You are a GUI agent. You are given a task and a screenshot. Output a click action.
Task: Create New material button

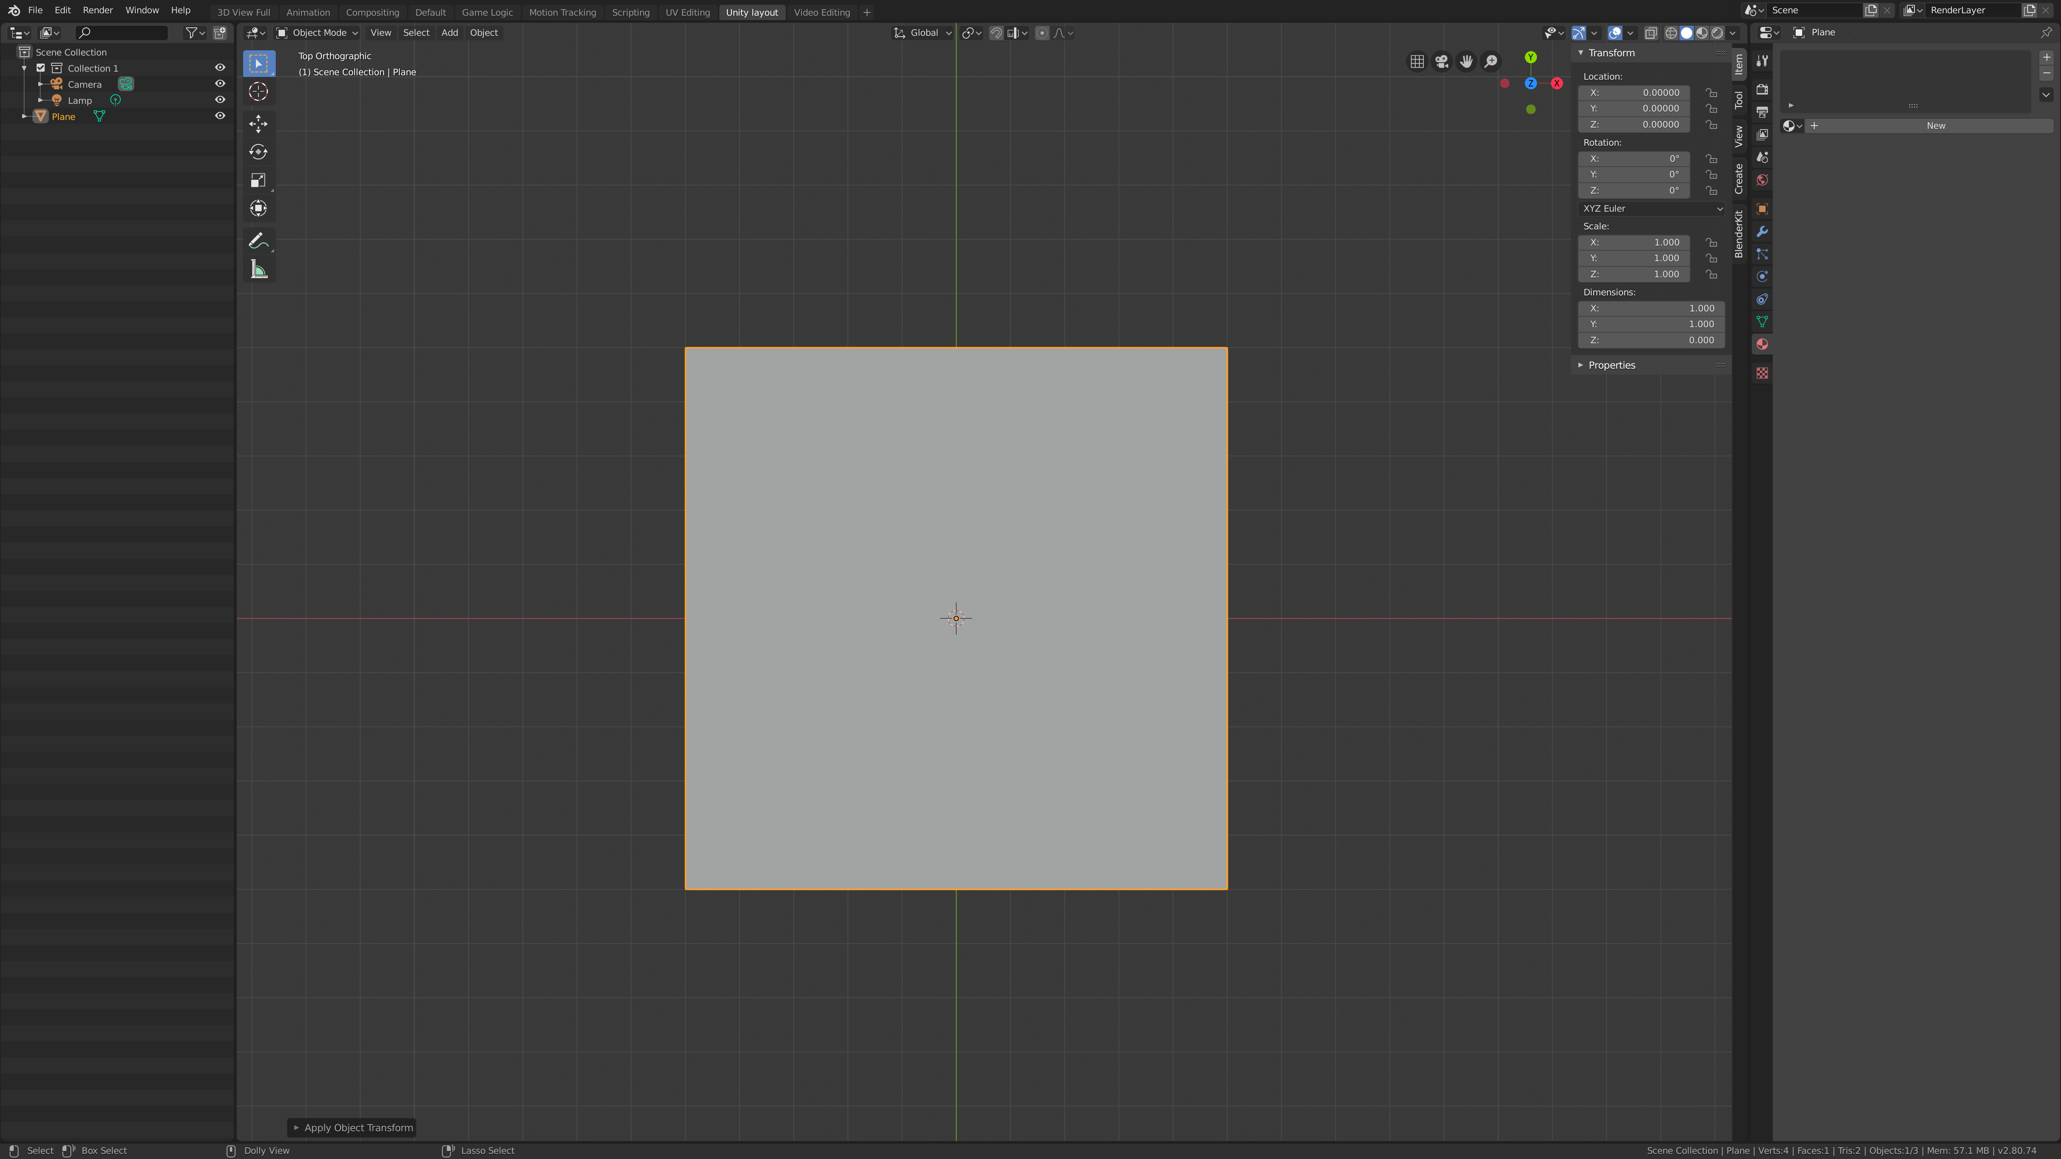1935,126
